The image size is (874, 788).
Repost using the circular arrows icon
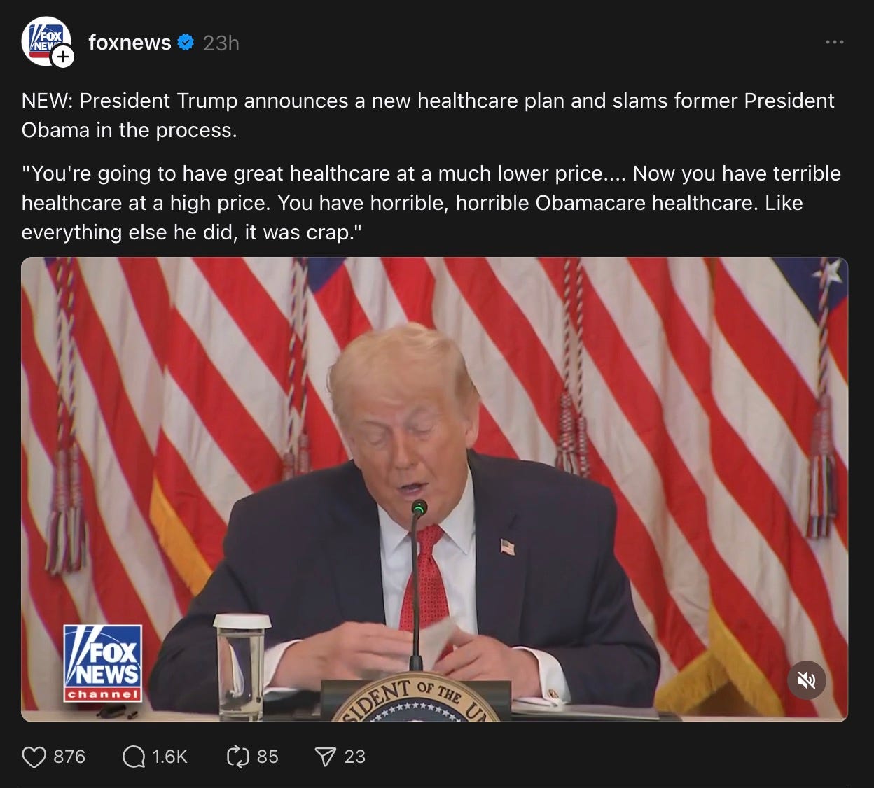[237, 757]
